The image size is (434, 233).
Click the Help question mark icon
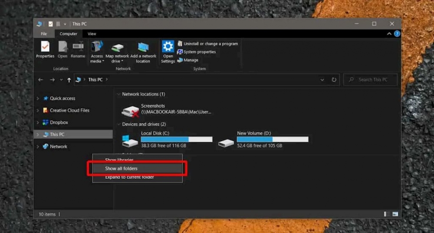click(397, 34)
